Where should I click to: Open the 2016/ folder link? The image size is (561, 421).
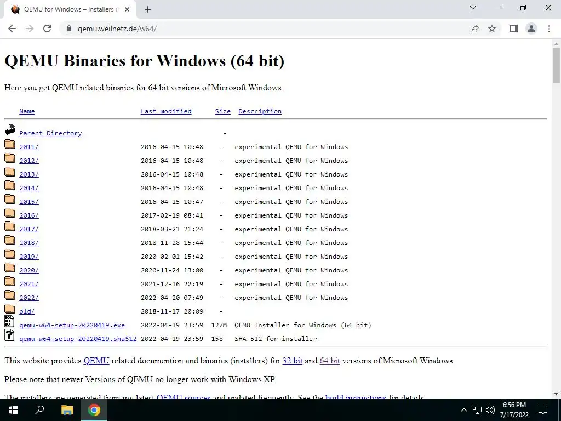click(x=29, y=215)
